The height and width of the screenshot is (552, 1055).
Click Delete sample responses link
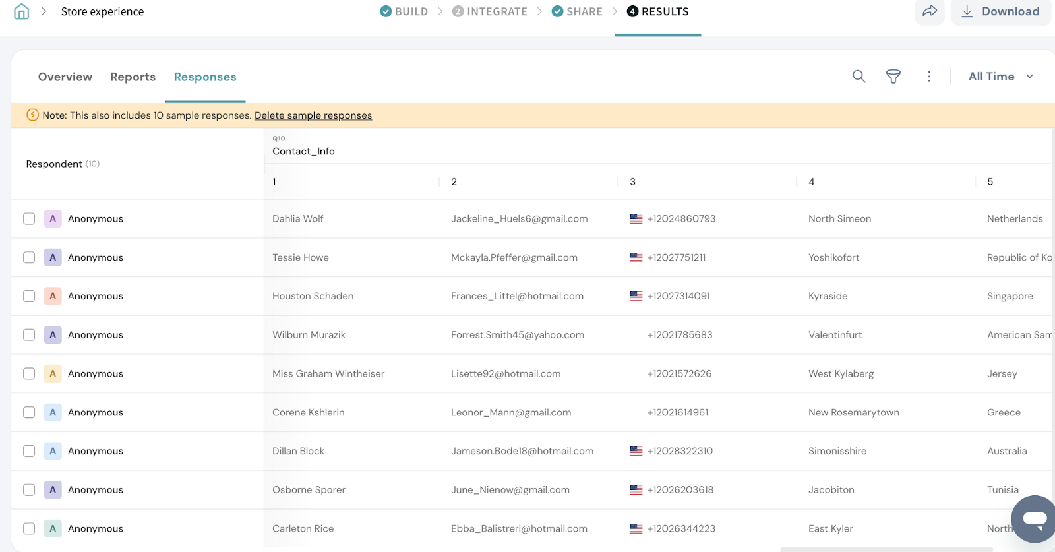[313, 115]
